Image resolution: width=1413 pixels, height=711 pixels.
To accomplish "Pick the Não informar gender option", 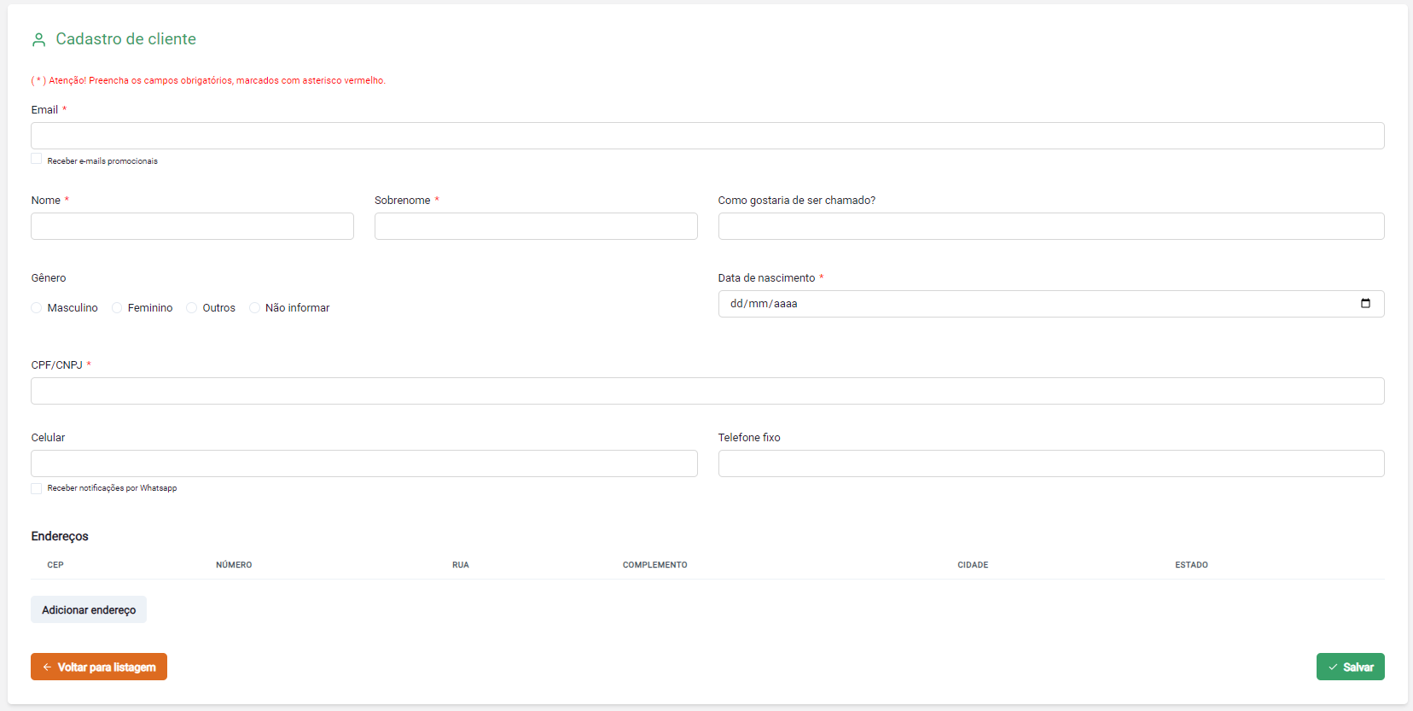I will click(254, 308).
